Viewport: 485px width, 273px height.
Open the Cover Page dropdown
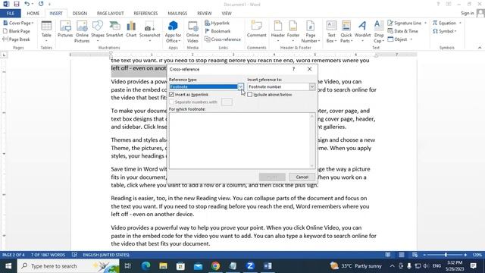(18, 23)
